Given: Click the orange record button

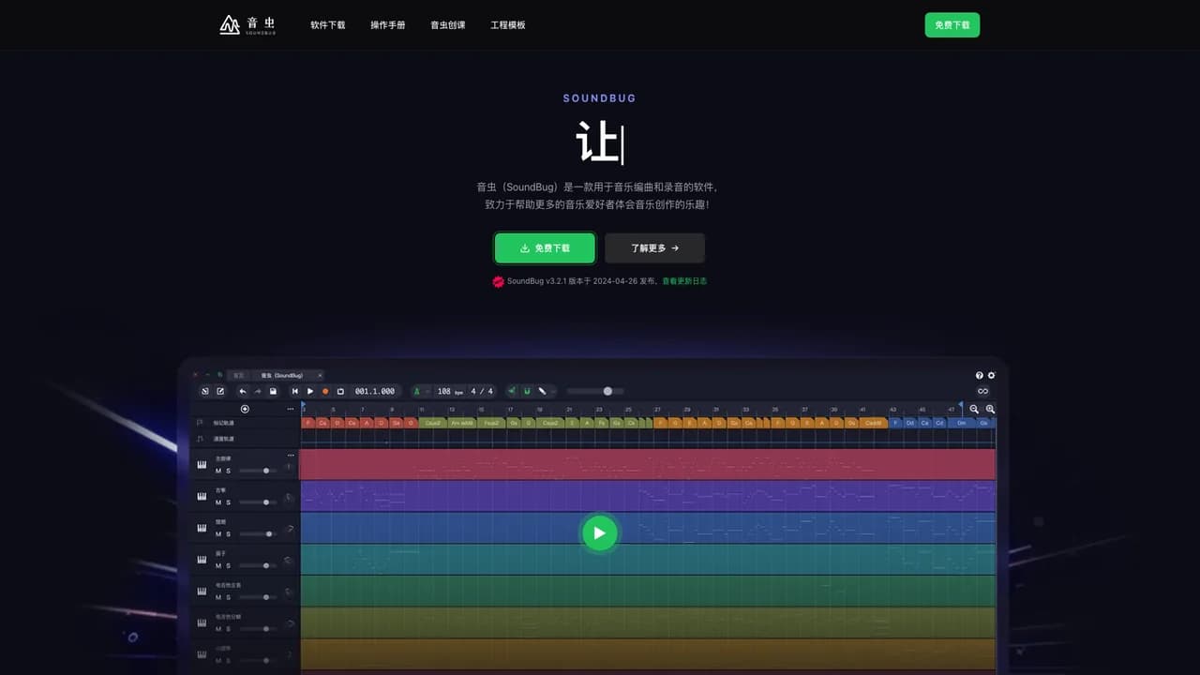Looking at the screenshot, I should 325,391.
